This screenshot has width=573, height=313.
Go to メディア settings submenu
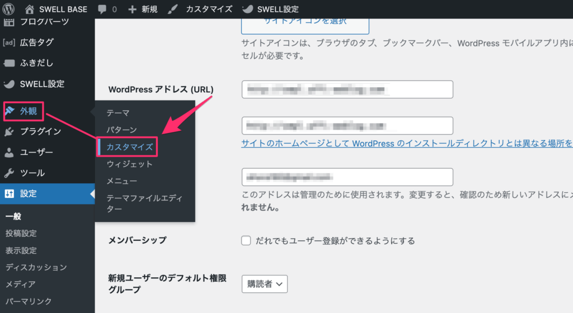(21, 284)
